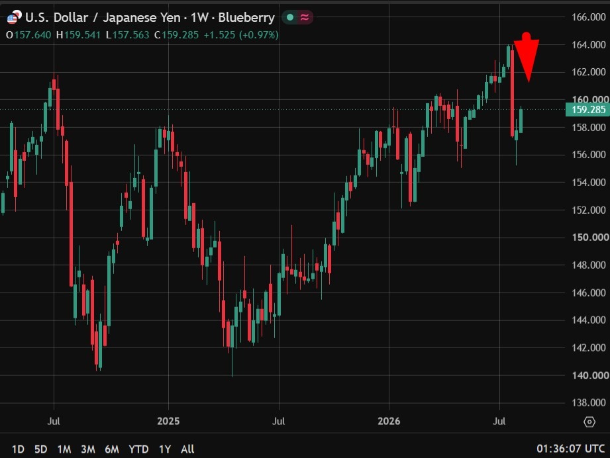Click the 1W interval label
This screenshot has width=610, height=458.
click(199, 17)
